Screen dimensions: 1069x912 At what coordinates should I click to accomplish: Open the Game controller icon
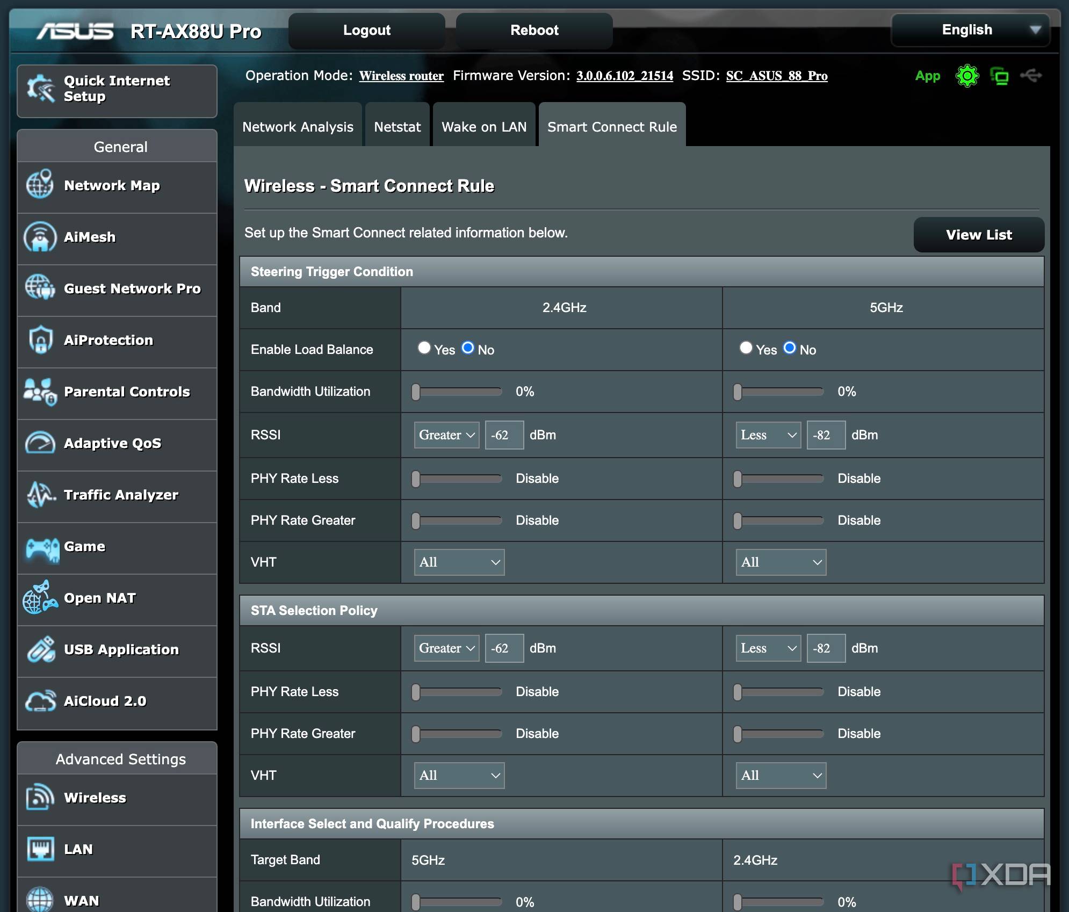pyautogui.click(x=42, y=549)
